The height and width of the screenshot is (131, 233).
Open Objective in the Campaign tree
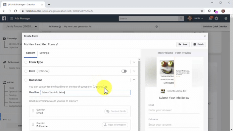(x=13, y=47)
